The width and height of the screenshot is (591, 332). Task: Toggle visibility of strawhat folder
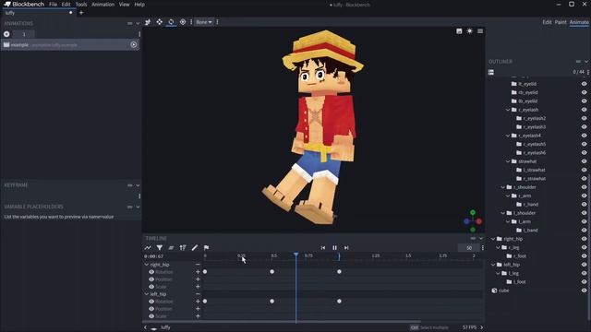585,161
